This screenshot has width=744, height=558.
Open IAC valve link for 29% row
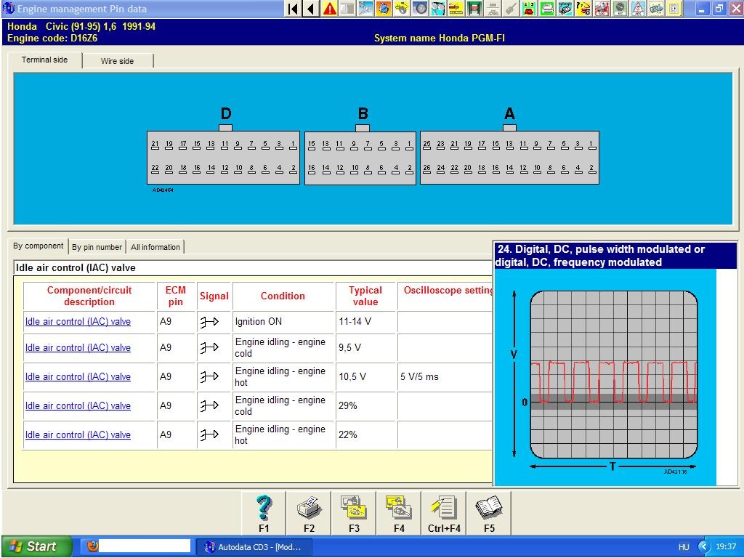[x=78, y=405]
